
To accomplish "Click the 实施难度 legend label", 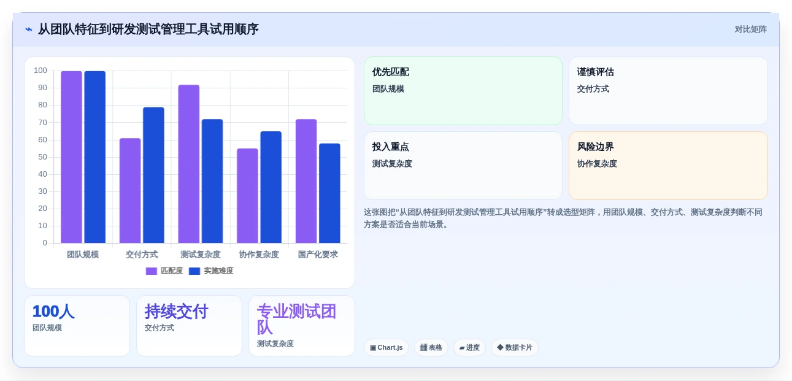I will click(x=218, y=271).
